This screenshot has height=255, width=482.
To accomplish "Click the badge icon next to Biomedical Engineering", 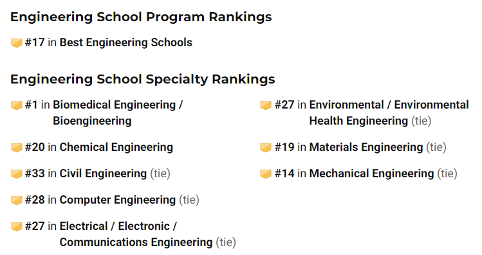I will click(17, 105).
